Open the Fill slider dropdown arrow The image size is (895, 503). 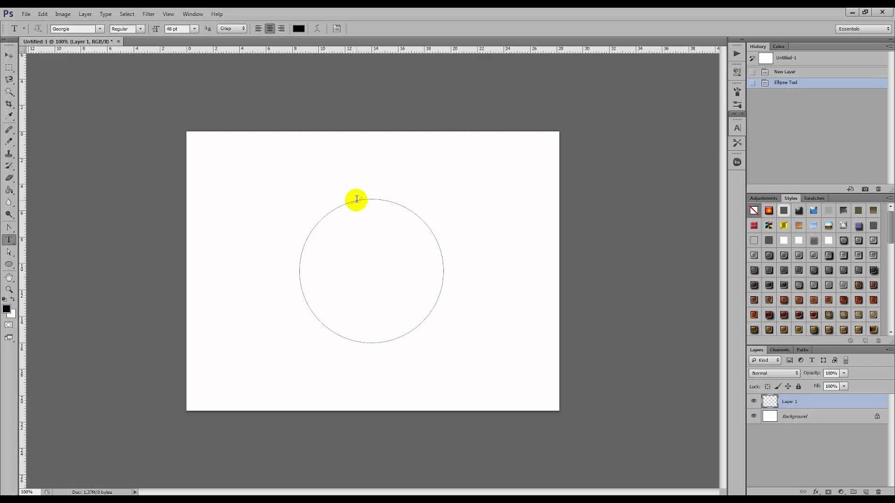[x=844, y=386]
